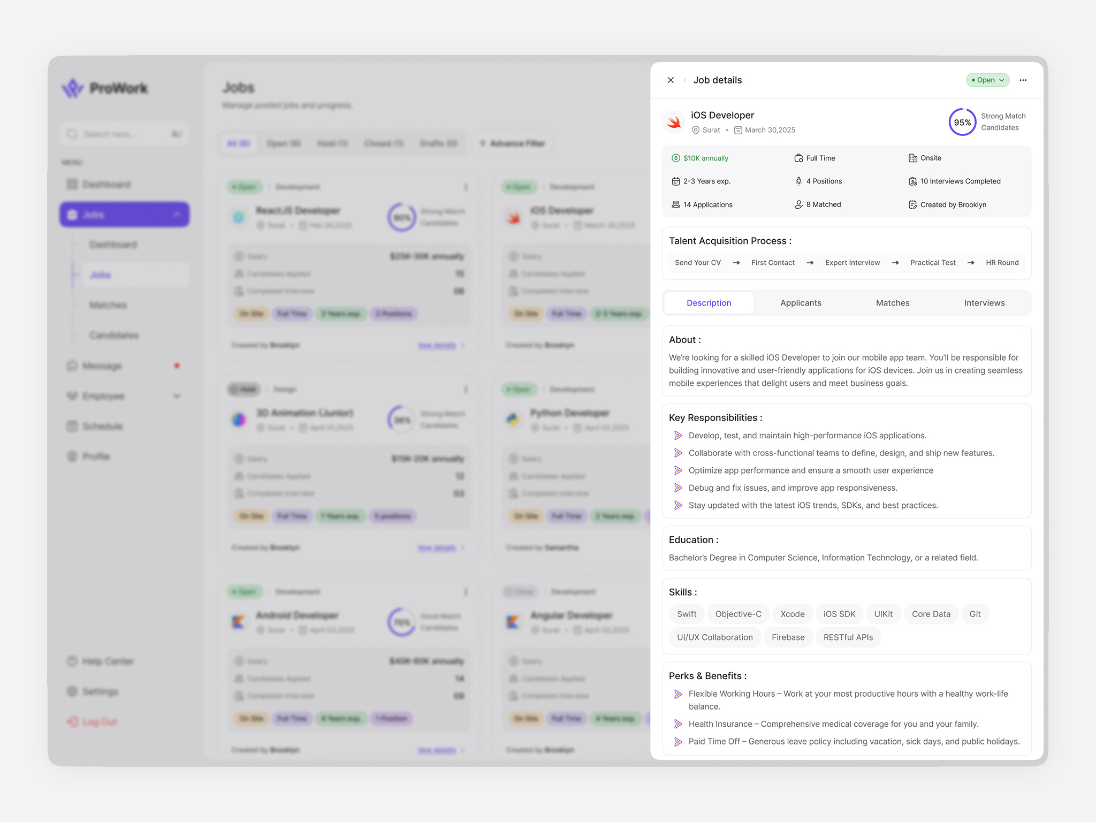Click the bullet arrow beside Debug and fix issues
The width and height of the screenshot is (1096, 822).
678,488
